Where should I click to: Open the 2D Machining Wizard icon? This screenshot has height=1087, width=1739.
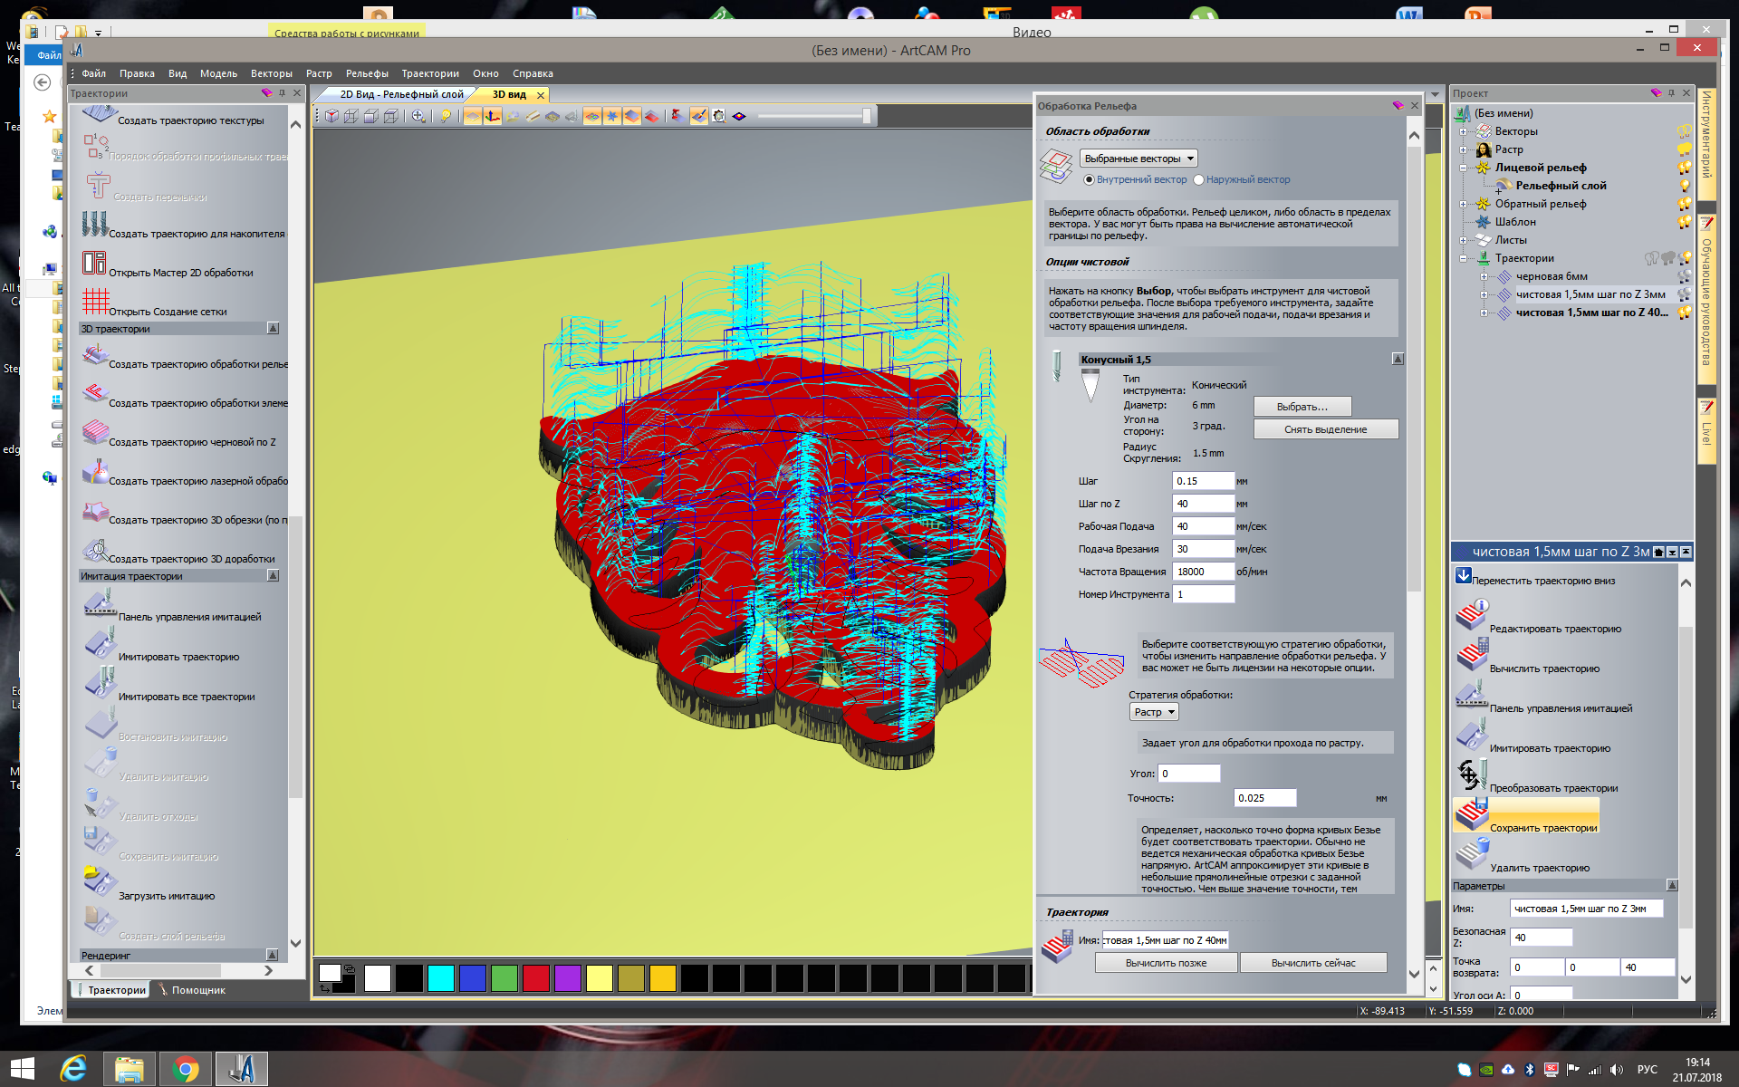coord(94,263)
